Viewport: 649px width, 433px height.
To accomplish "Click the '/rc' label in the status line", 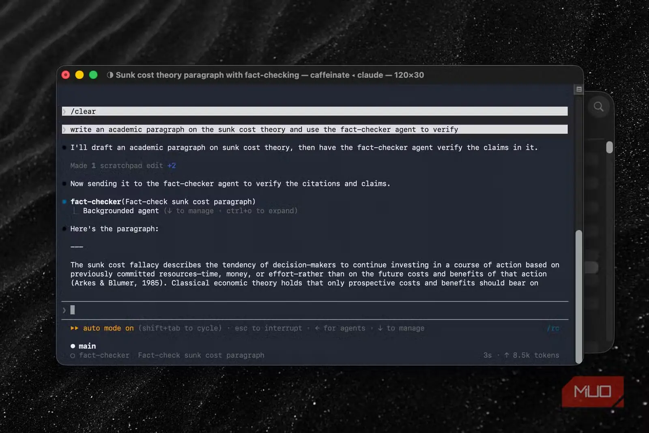I will [553, 328].
